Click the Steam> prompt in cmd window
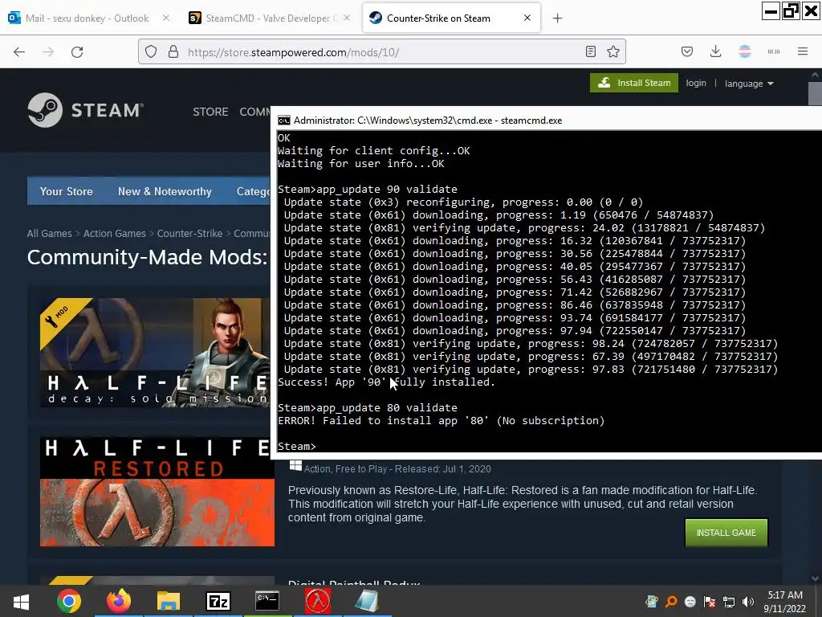 pyautogui.click(x=297, y=447)
